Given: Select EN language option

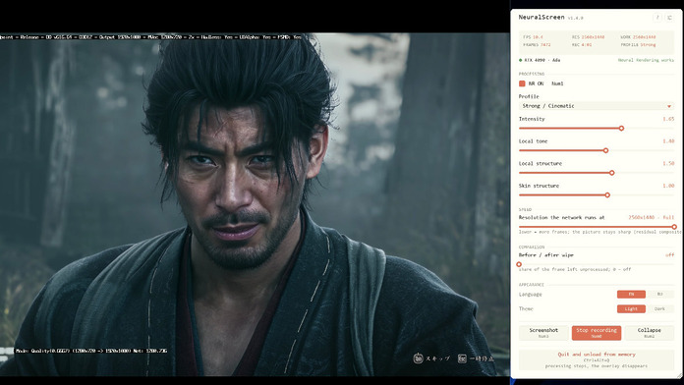Looking at the screenshot, I should pyautogui.click(x=631, y=295).
